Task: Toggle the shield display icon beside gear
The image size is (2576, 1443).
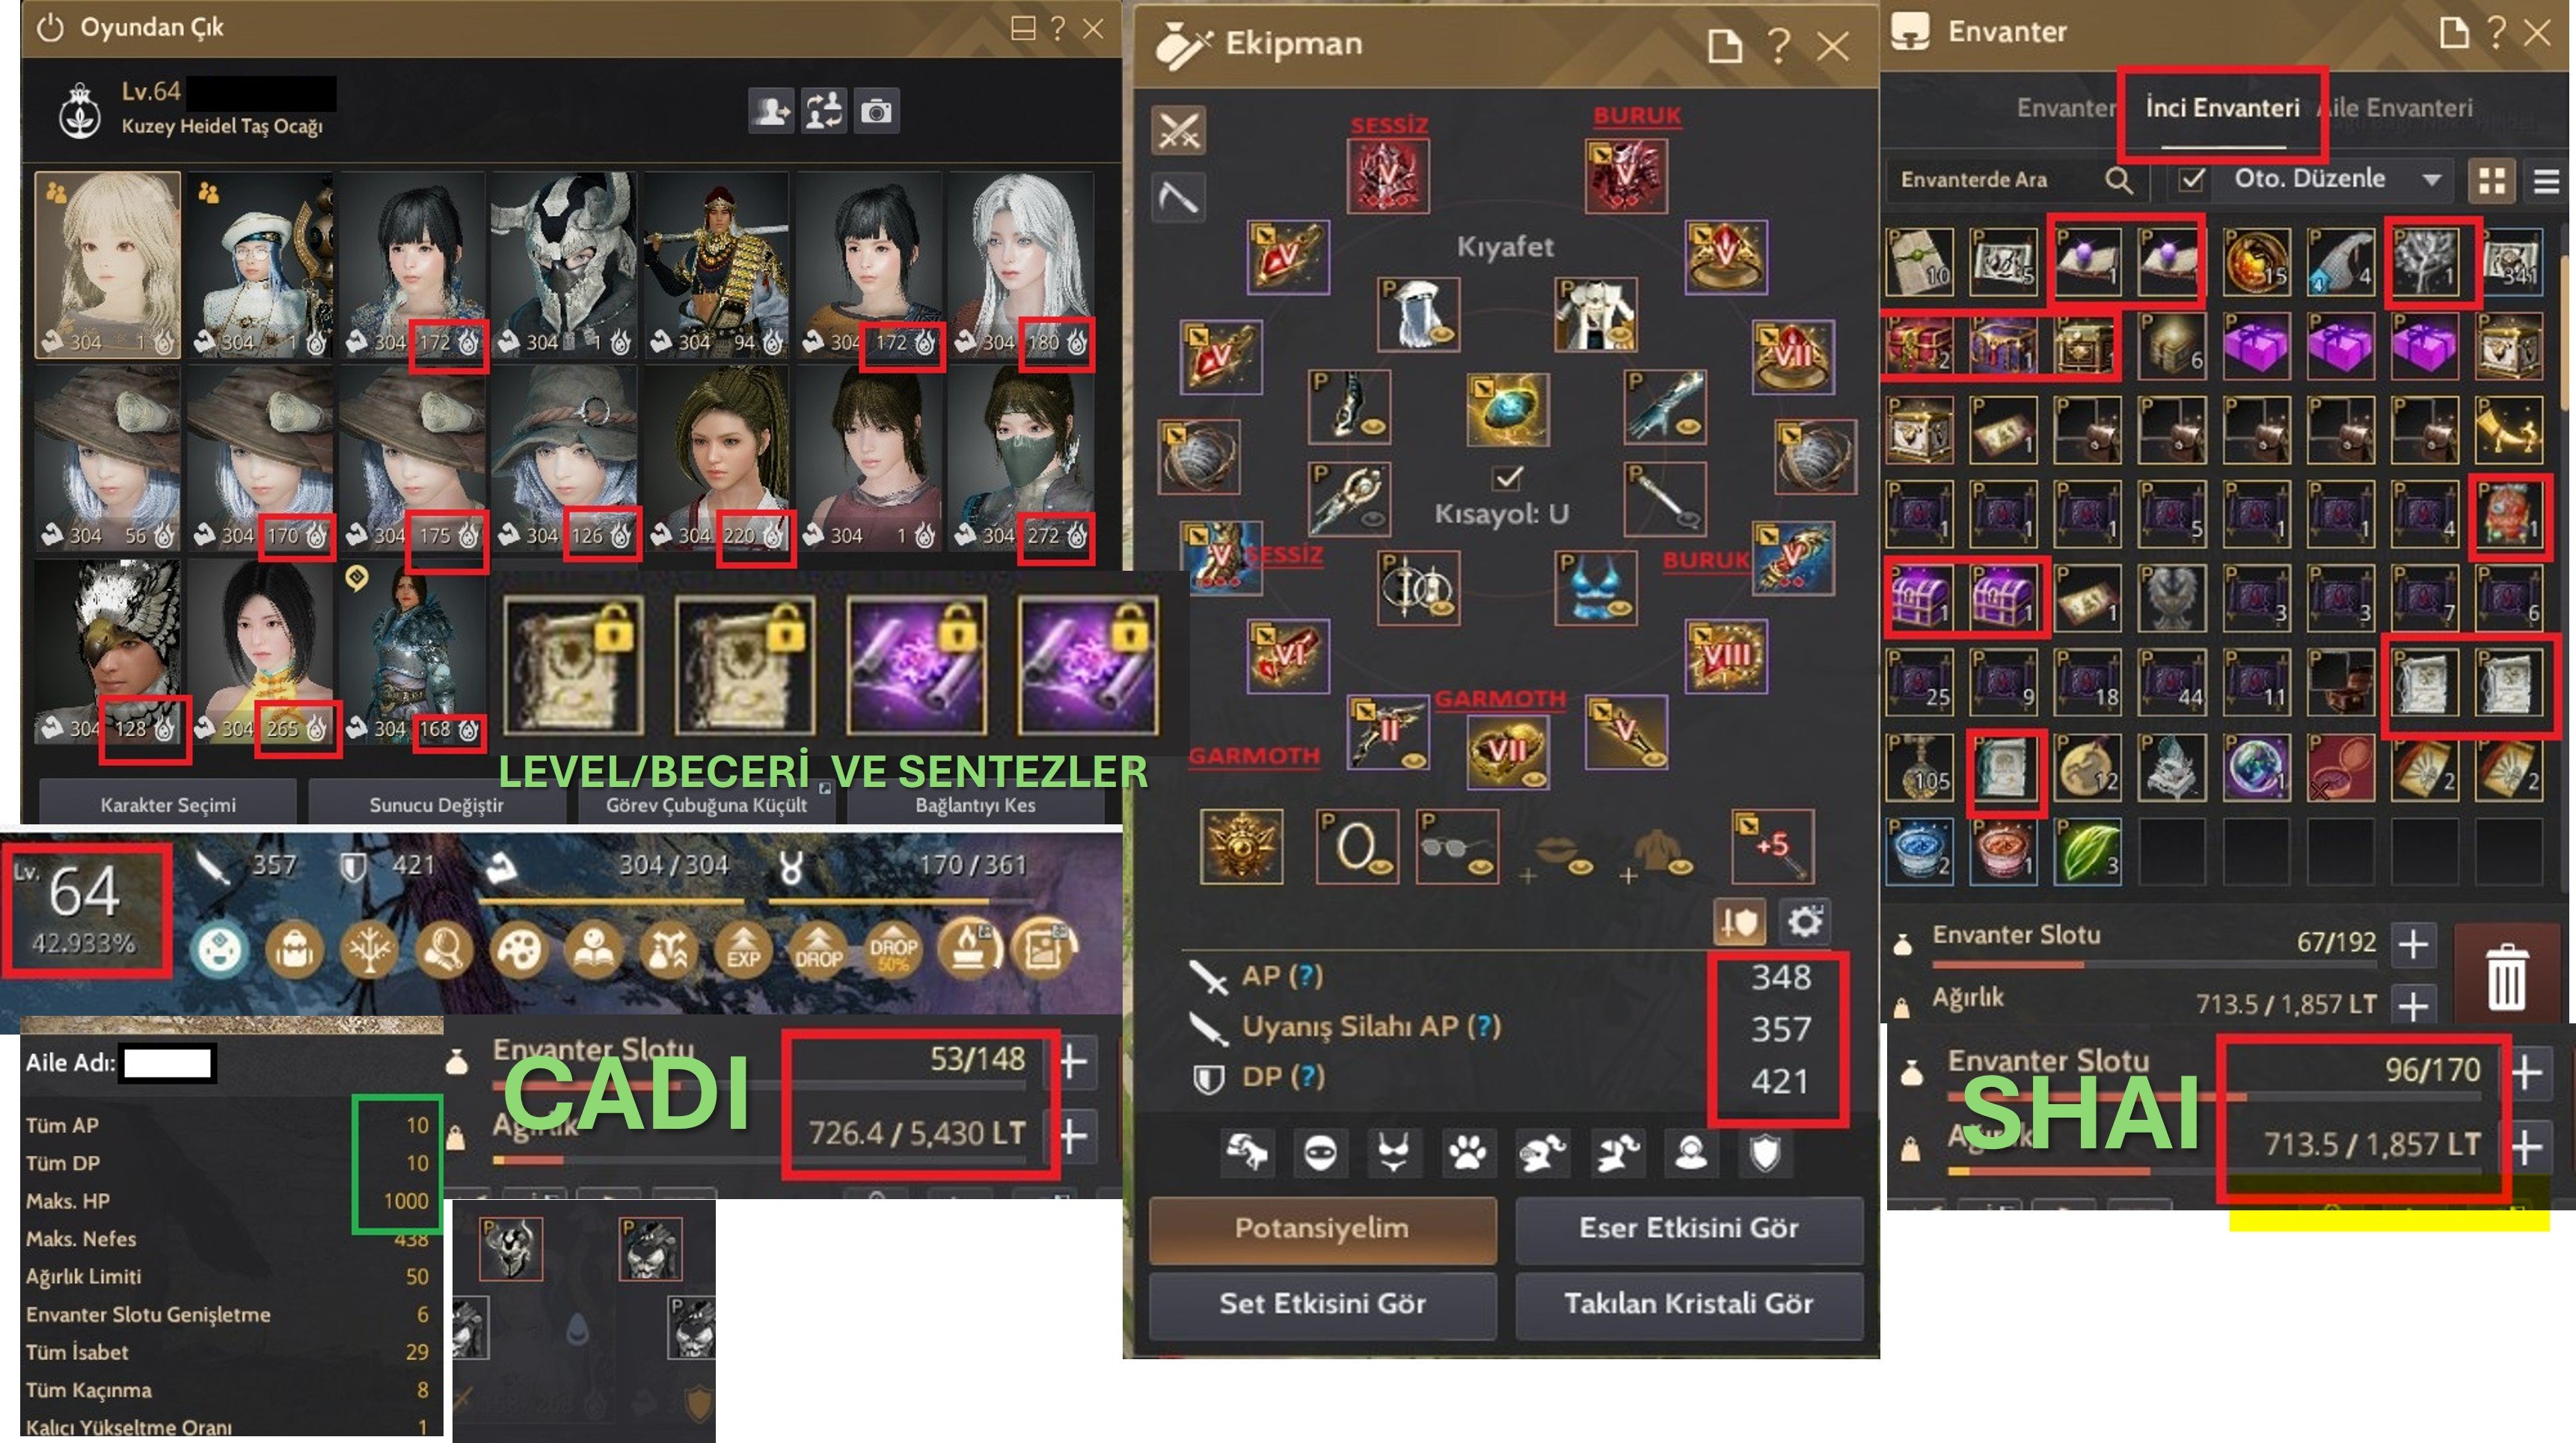Action: (1740, 921)
